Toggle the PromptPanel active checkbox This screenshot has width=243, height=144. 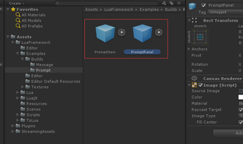coord(203,6)
